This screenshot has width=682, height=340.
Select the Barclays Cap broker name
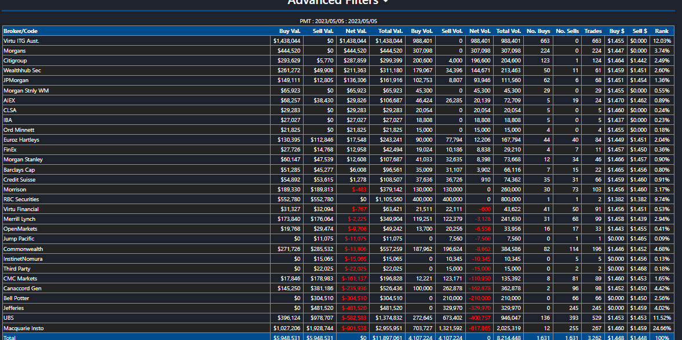(19, 170)
